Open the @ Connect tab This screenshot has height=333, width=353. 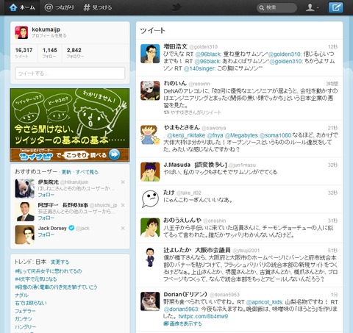click(59, 7)
